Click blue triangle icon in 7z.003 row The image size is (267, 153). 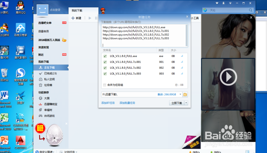tap(182, 74)
